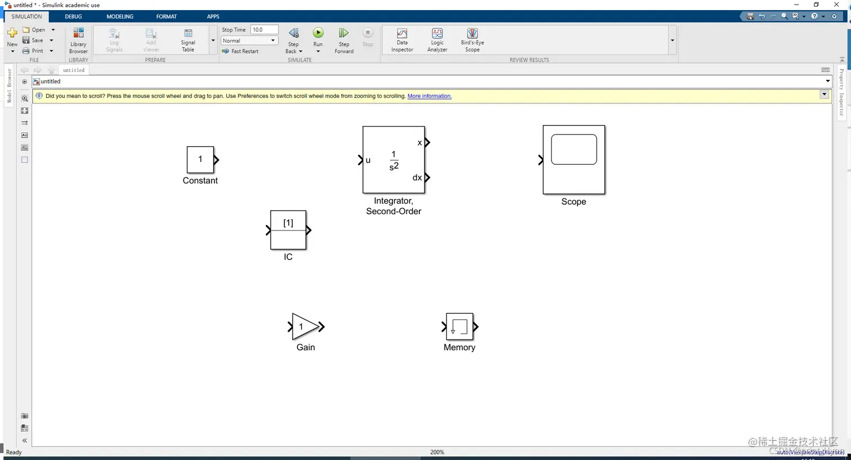This screenshot has width=851, height=460.
Task: Click the hide/show explorer bar icon
Action: pos(24,82)
